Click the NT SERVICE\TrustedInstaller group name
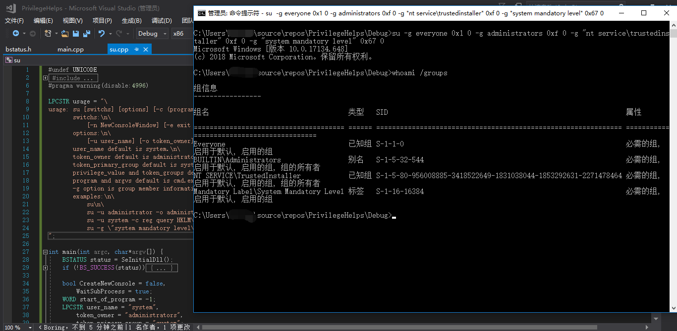 247,176
